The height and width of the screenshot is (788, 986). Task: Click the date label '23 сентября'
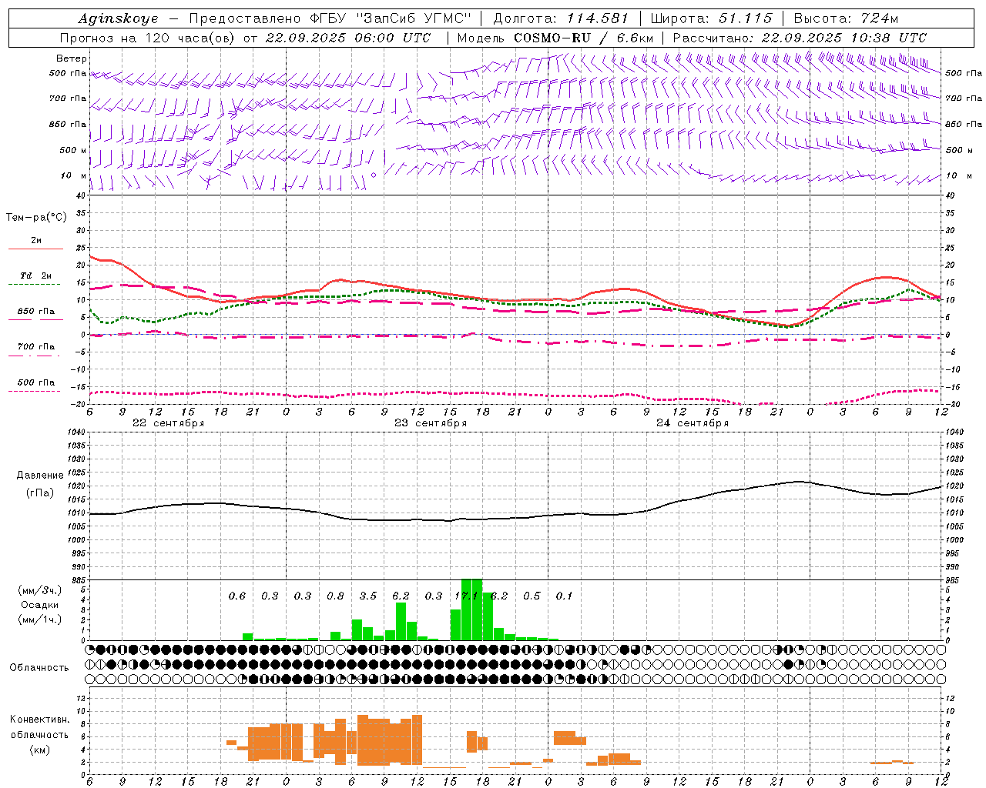tap(431, 423)
